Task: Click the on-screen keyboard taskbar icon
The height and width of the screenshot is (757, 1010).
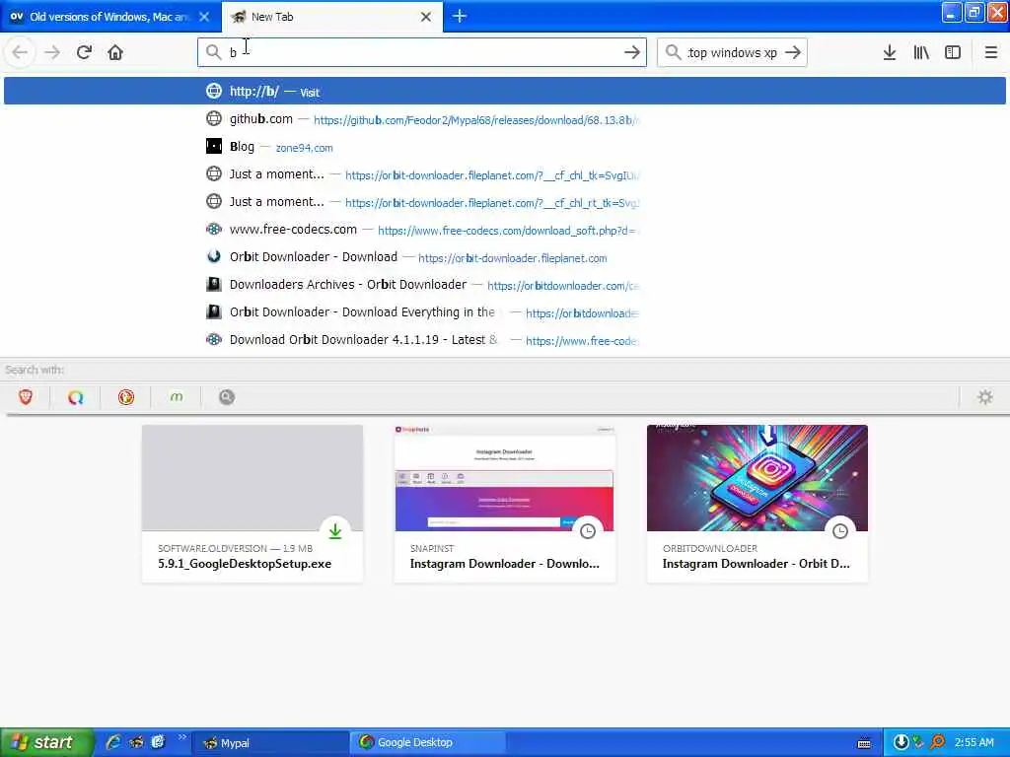Action: (864, 743)
